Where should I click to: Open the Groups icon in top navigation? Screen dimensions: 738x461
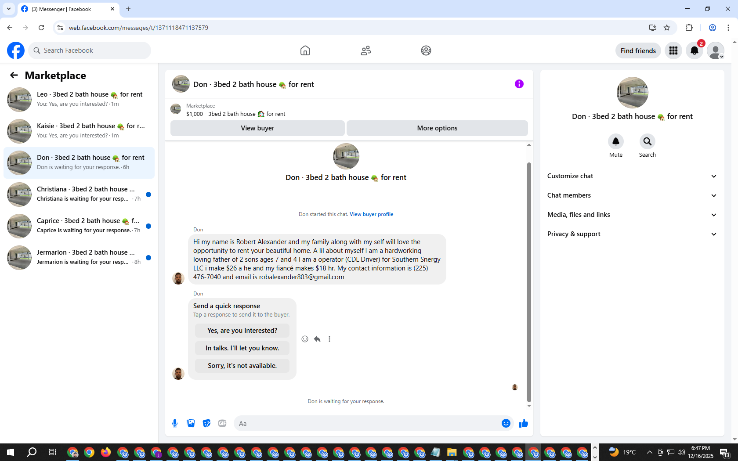click(x=426, y=50)
